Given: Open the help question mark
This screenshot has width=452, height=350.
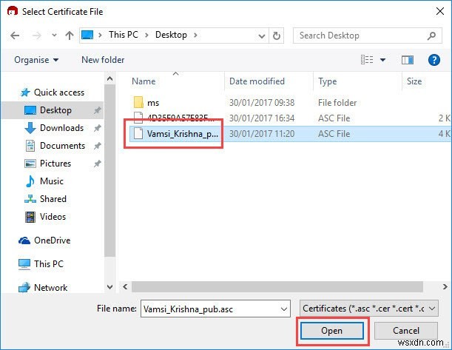Looking at the screenshot, I should tap(434, 60).
